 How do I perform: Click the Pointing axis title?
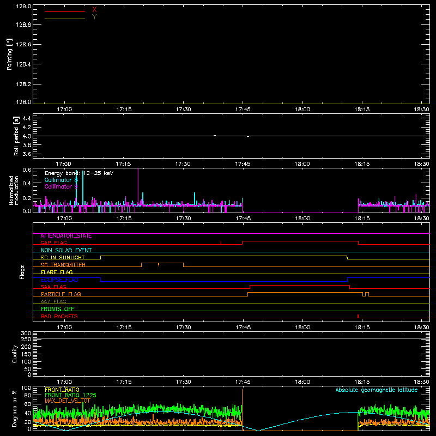[x=10, y=55]
